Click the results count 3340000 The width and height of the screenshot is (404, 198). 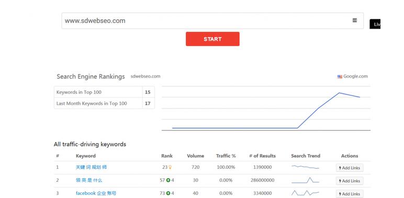click(262, 193)
